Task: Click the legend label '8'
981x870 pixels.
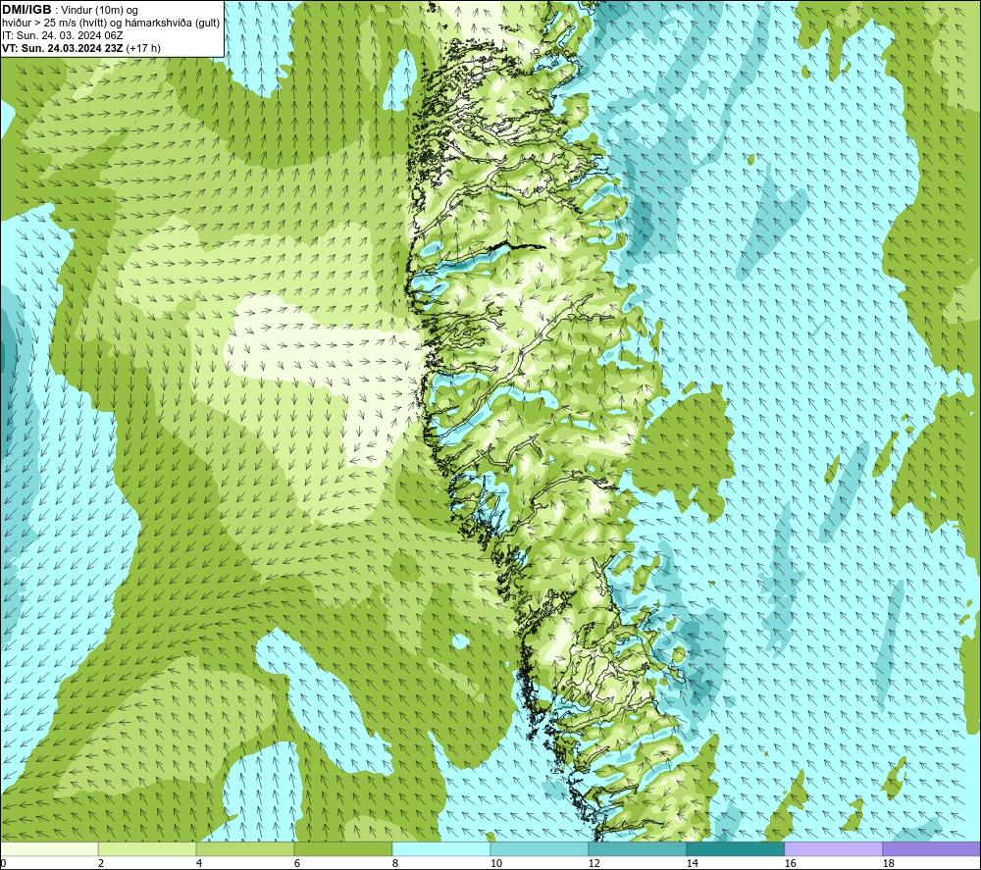Action: 395,863
